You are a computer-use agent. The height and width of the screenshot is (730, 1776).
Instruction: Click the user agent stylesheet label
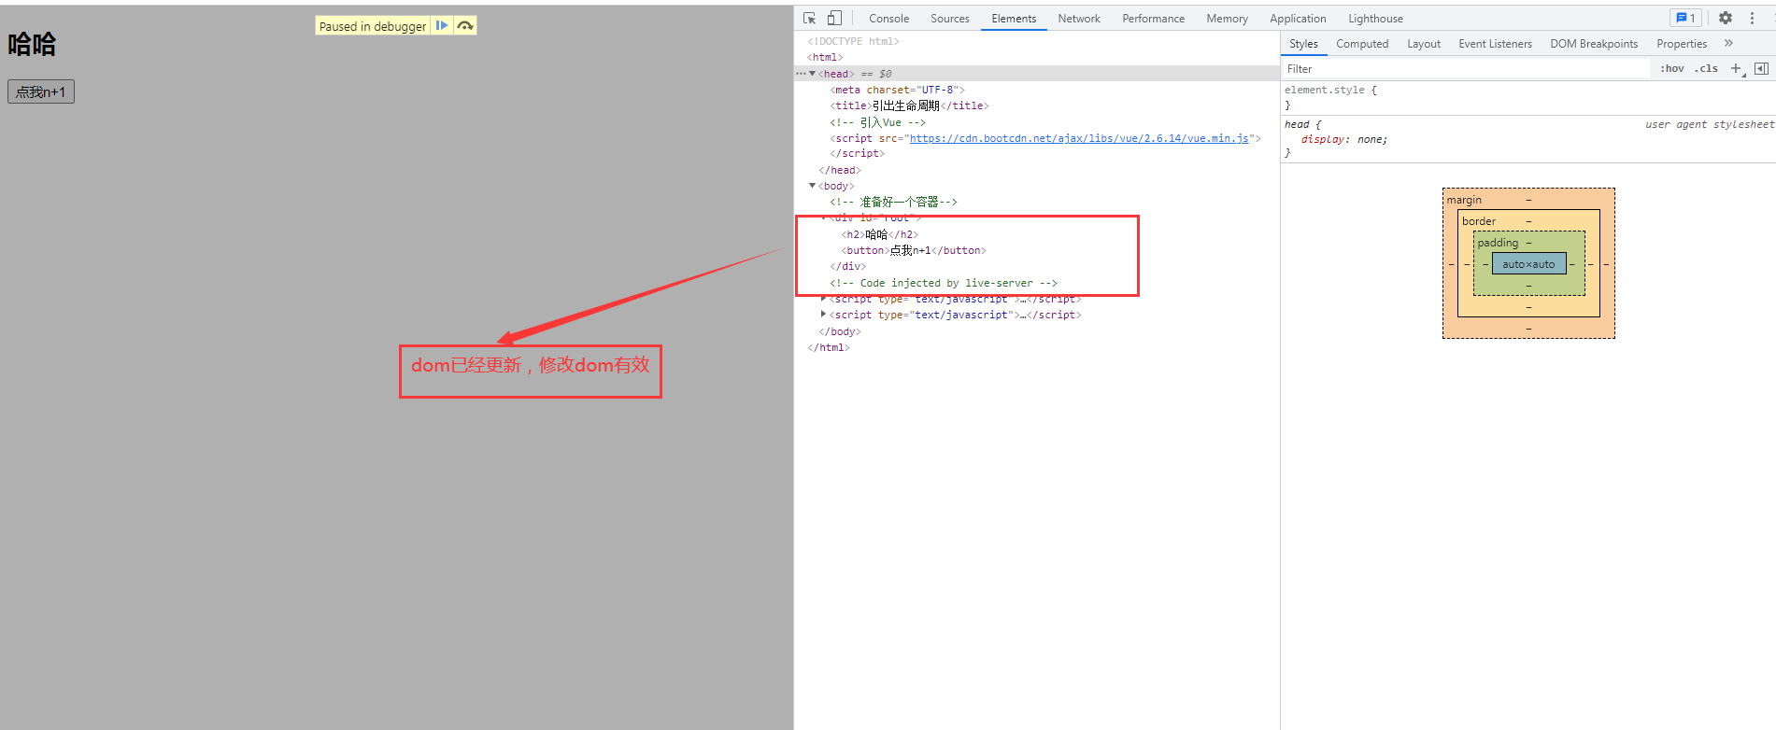1709,124
